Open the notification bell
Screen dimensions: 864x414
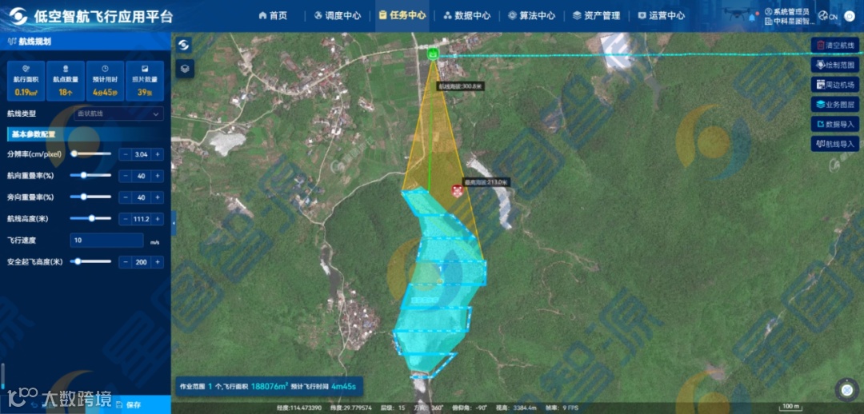point(752,18)
